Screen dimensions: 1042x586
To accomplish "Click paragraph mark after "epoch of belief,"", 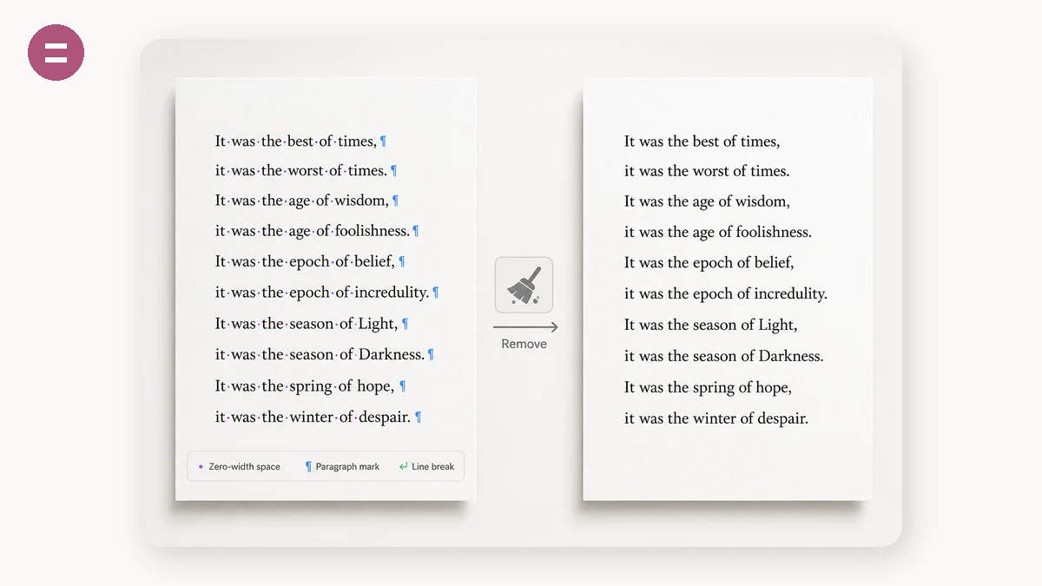I will (x=401, y=261).
